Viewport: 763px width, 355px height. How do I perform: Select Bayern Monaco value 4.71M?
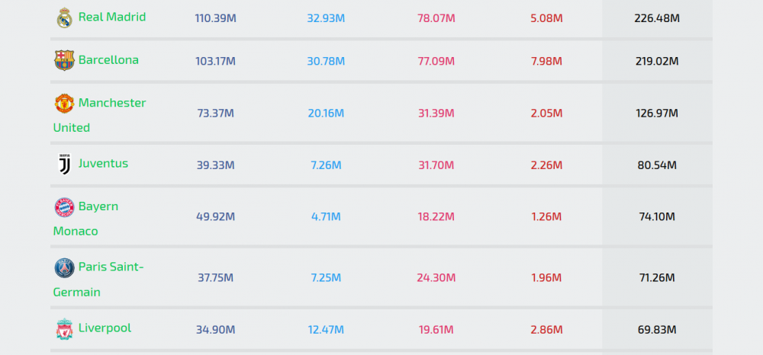point(326,216)
